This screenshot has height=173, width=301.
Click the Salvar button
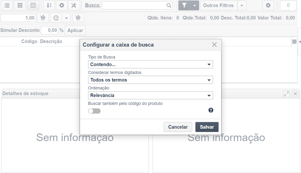207,127
